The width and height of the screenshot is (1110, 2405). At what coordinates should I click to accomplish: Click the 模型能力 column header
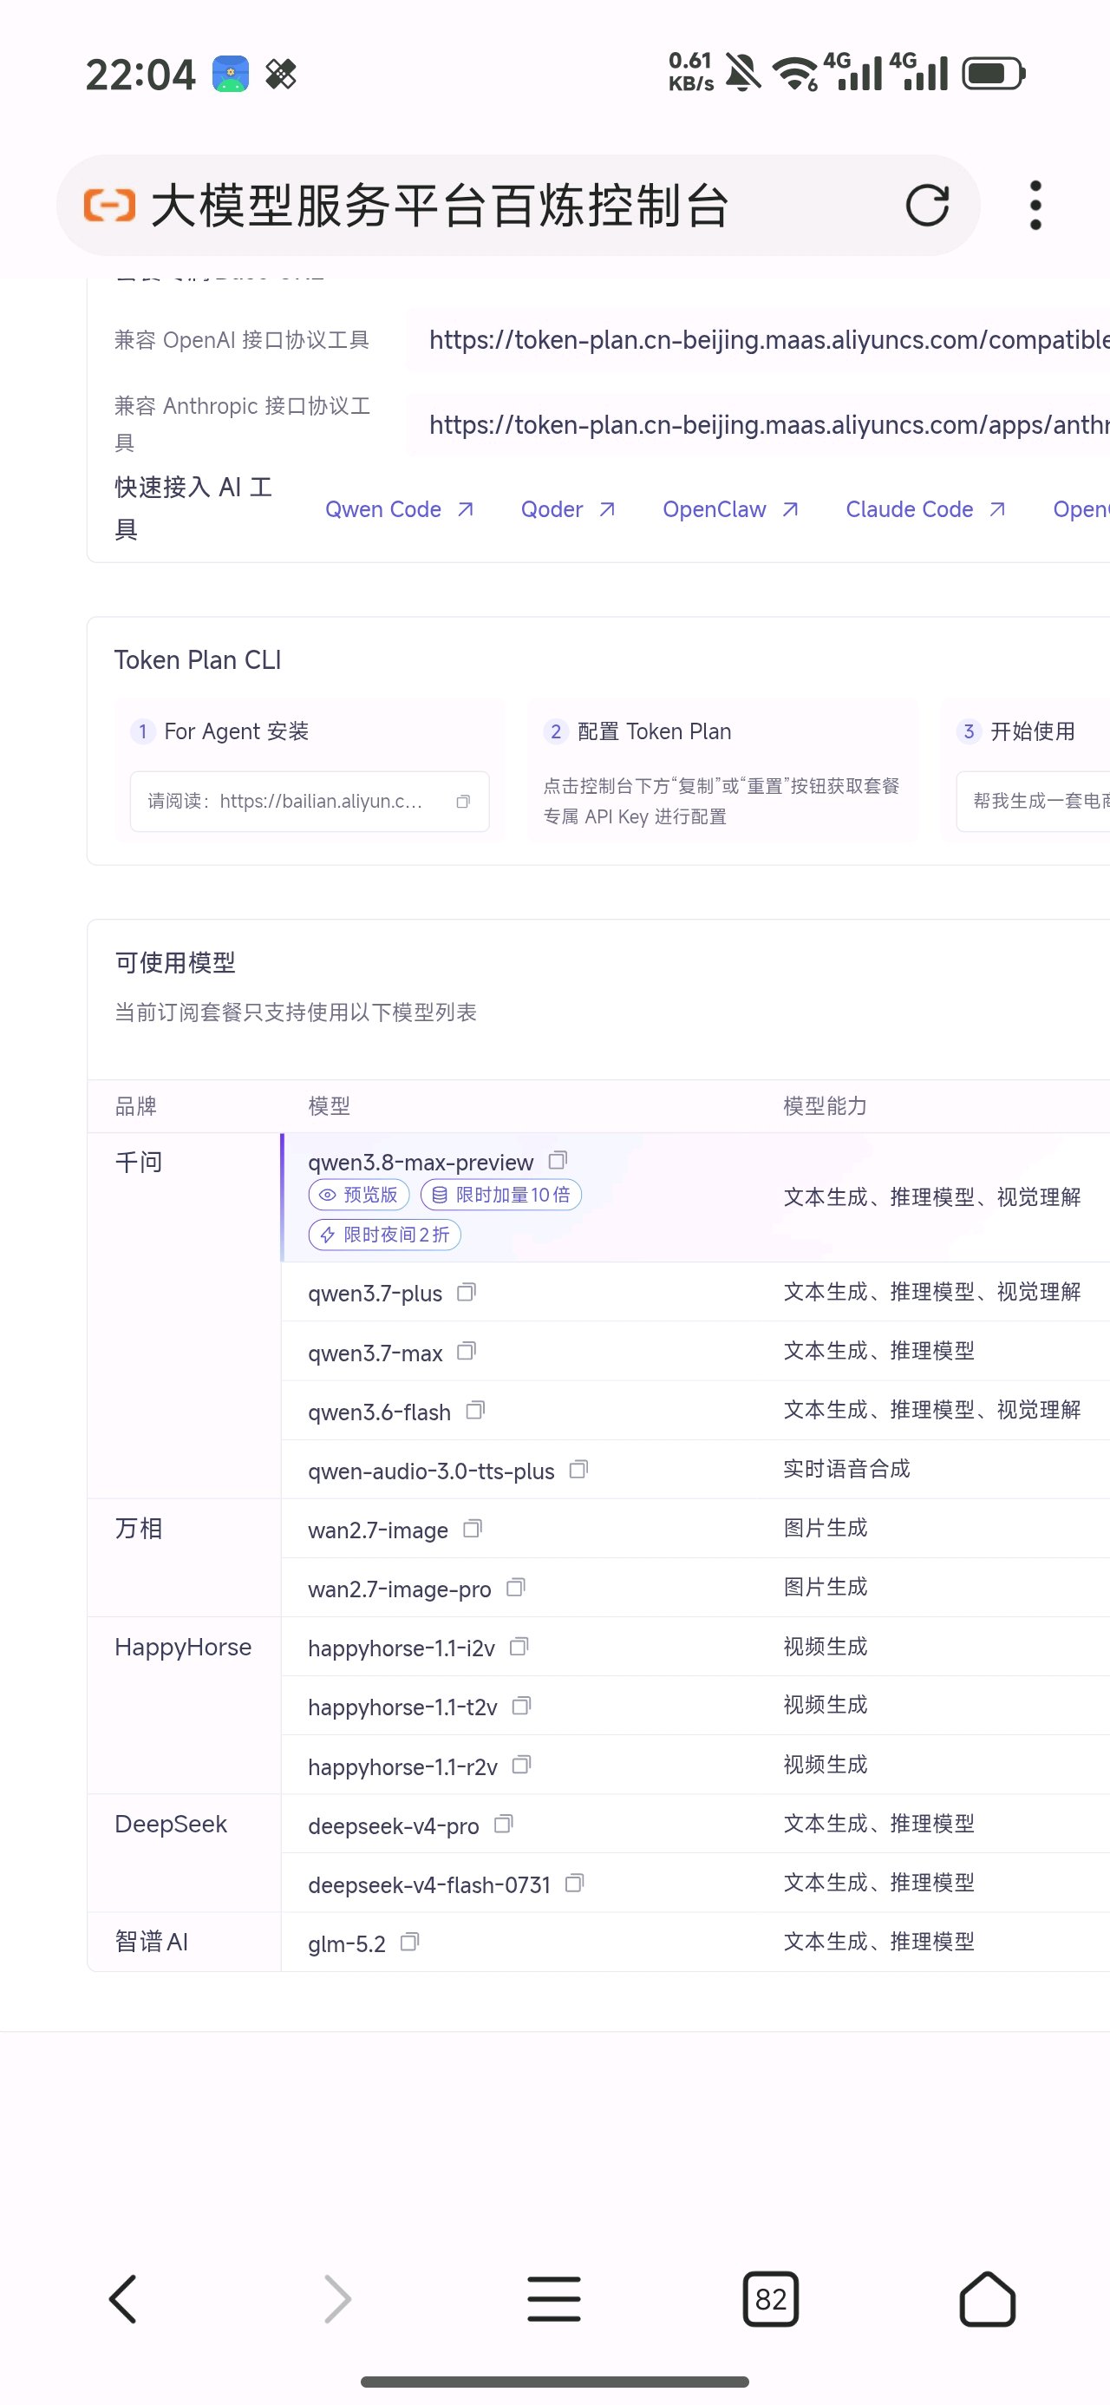pos(826,1106)
